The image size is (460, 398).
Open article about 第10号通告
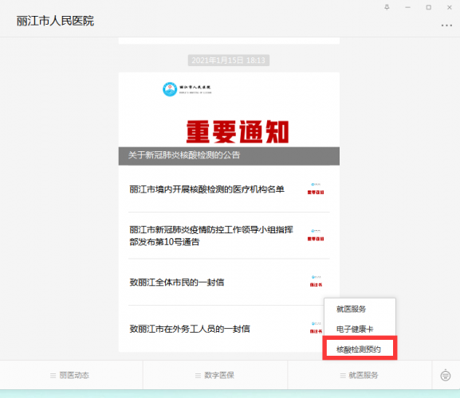click(x=229, y=236)
